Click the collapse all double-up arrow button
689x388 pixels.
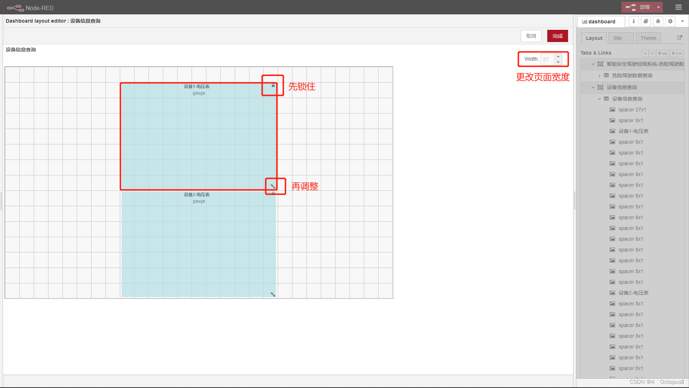(645, 53)
